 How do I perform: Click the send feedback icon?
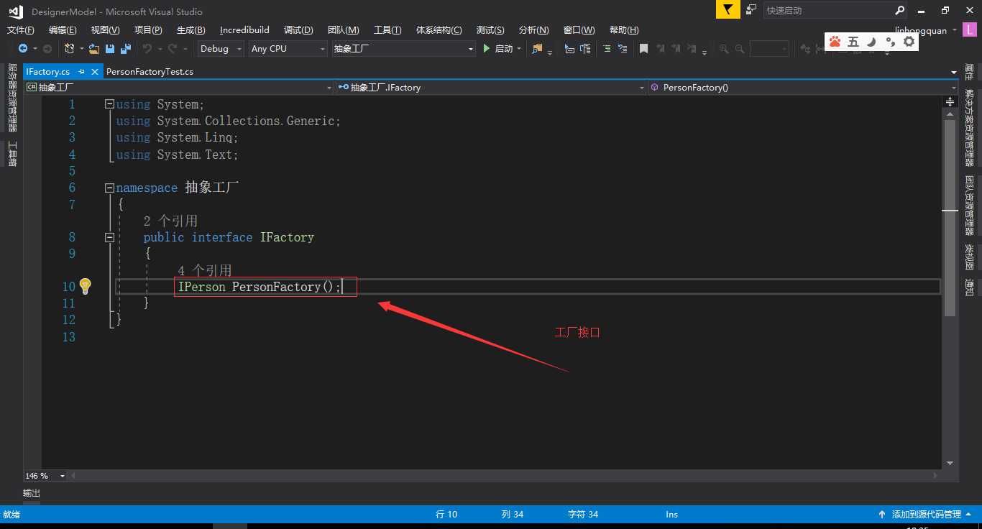tap(751, 10)
